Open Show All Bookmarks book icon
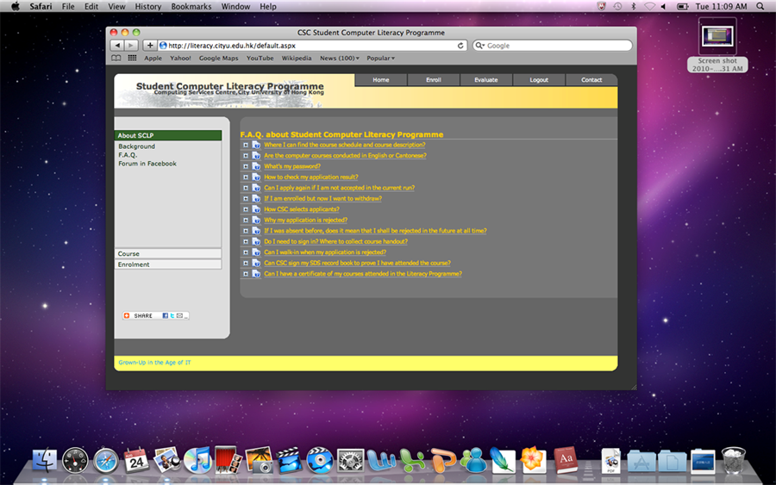This screenshot has height=485, width=776. pyautogui.click(x=116, y=59)
